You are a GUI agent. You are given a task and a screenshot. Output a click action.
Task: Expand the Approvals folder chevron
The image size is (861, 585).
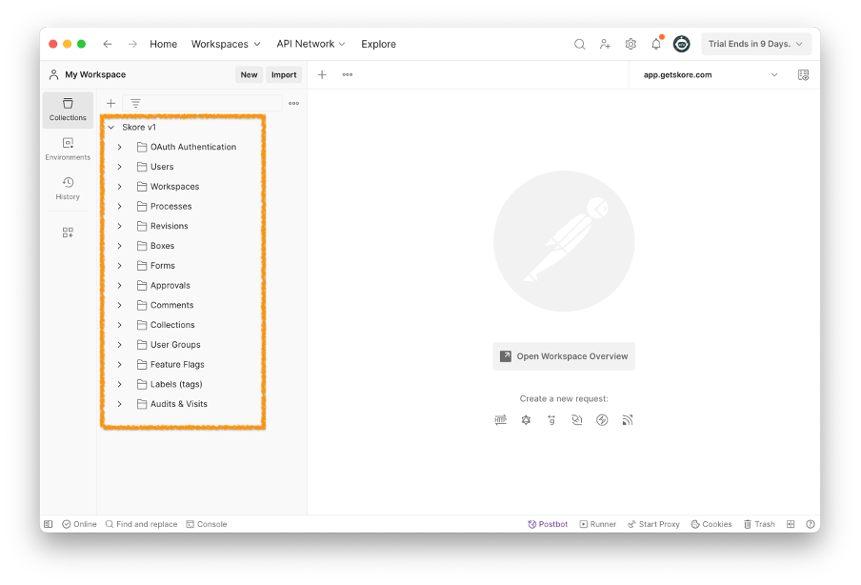tap(120, 286)
